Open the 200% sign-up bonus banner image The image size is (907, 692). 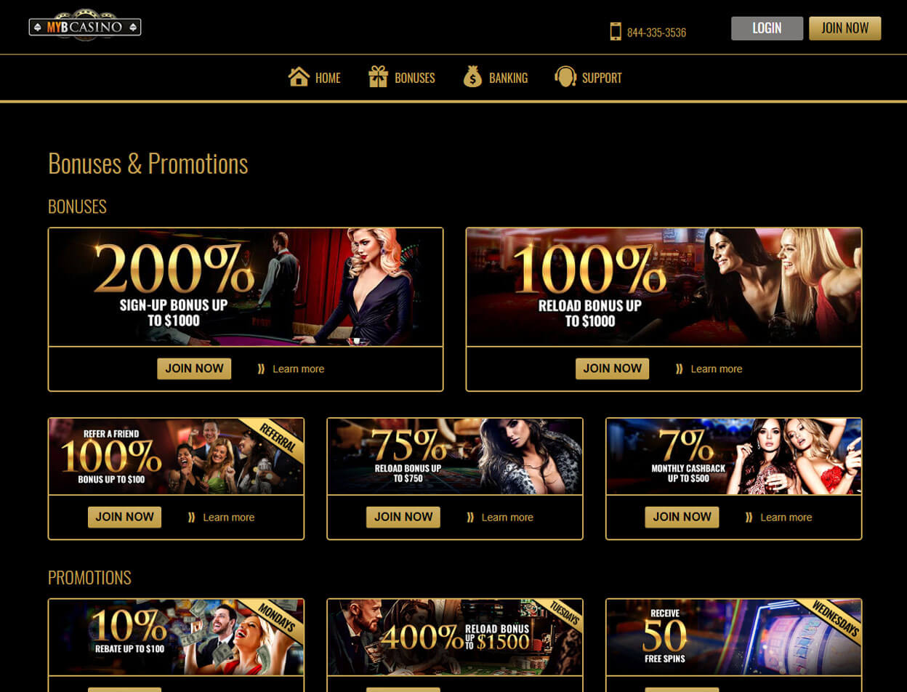246,287
